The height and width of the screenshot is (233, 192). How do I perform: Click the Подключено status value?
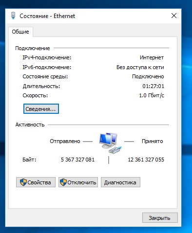tap(148, 76)
